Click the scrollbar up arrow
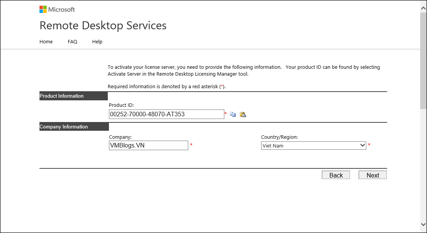 tap(423, 6)
